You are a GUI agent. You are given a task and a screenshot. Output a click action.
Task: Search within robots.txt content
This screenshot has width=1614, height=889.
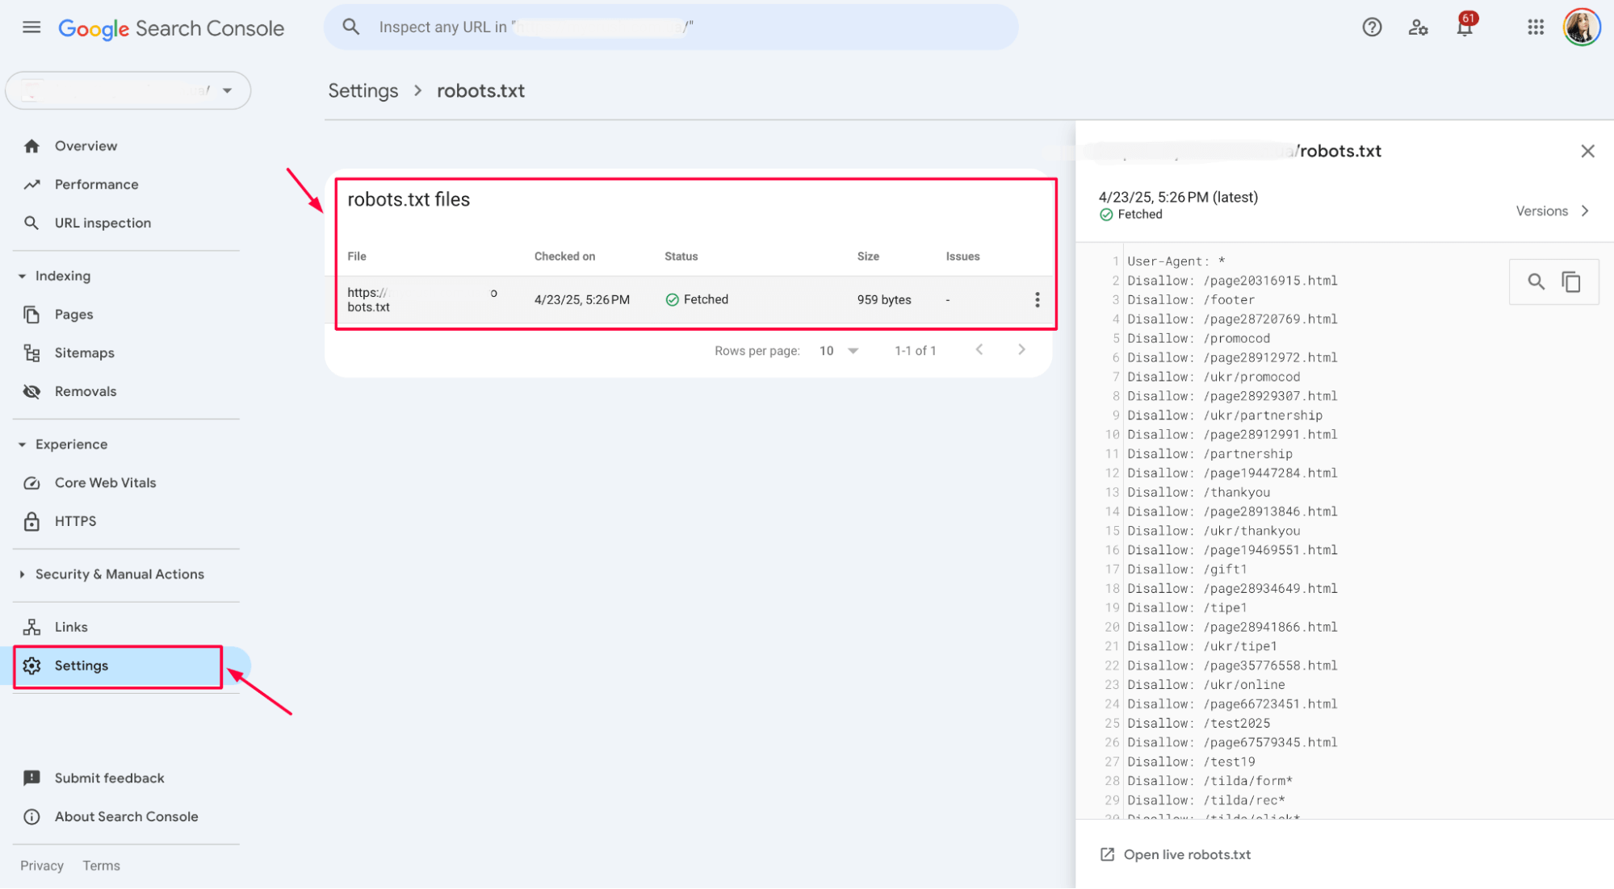pyautogui.click(x=1536, y=282)
